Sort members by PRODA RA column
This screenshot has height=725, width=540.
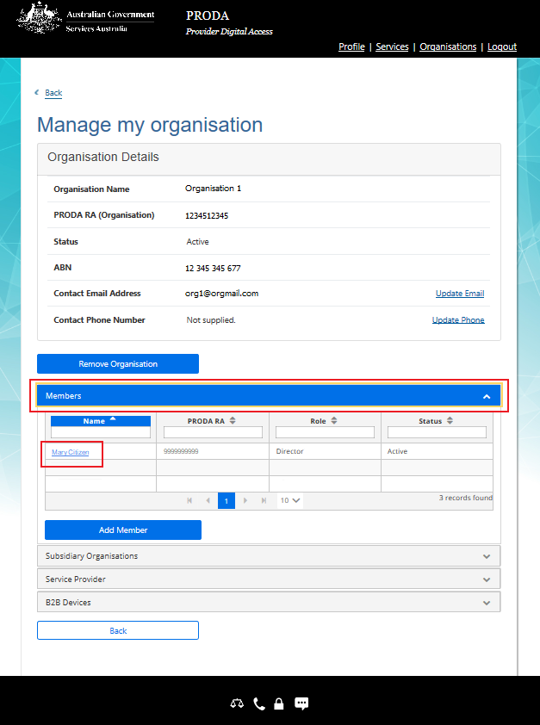[x=212, y=421]
